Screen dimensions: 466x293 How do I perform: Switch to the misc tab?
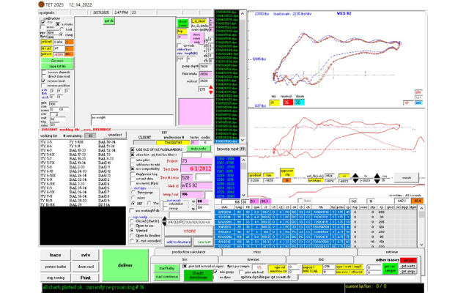257,252
